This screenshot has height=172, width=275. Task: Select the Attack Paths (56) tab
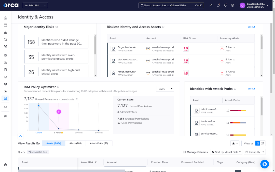99,143
